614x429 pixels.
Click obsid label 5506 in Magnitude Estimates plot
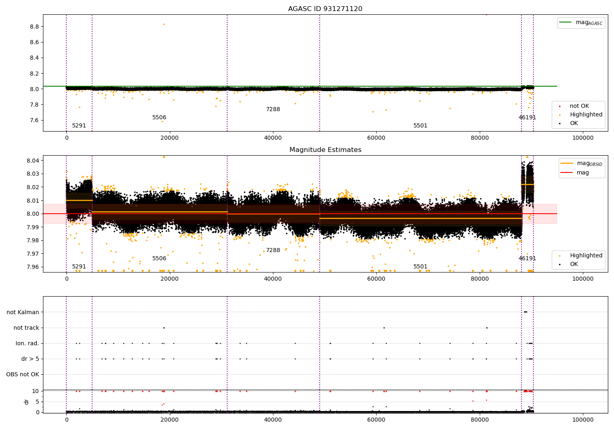[159, 259]
